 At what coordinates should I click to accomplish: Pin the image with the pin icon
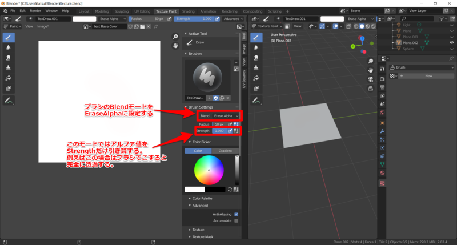click(x=156, y=26)
